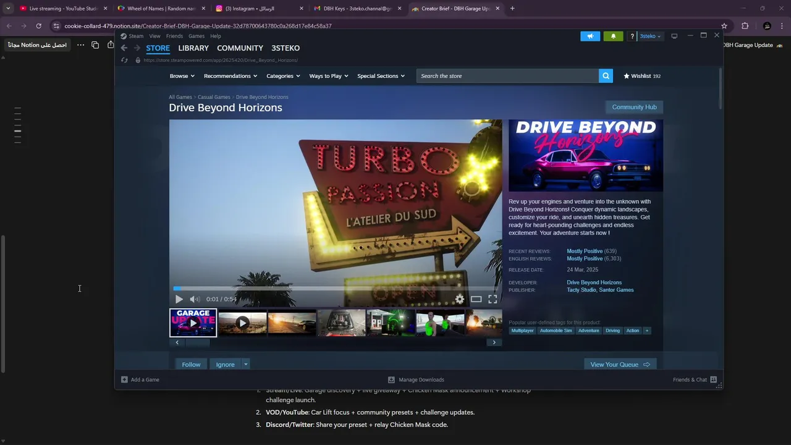Open Wishlist 192 page

pyautogui.click(x=642, y=76)
